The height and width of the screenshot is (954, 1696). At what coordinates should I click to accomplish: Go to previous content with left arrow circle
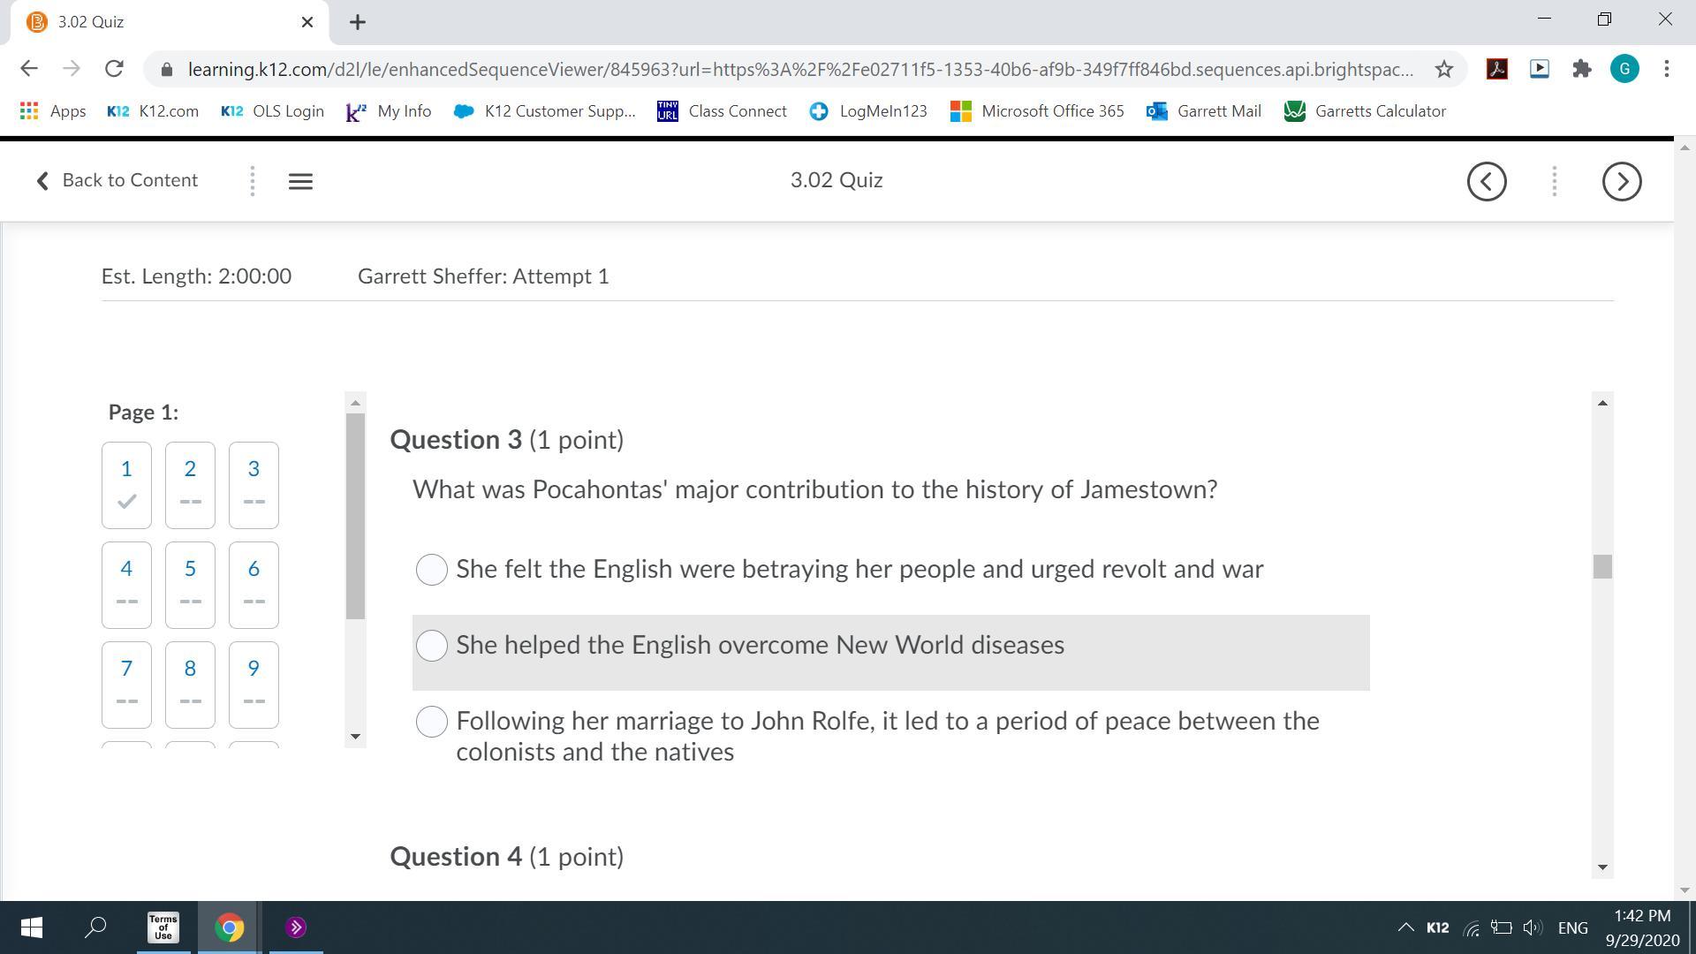[1487, 181]
